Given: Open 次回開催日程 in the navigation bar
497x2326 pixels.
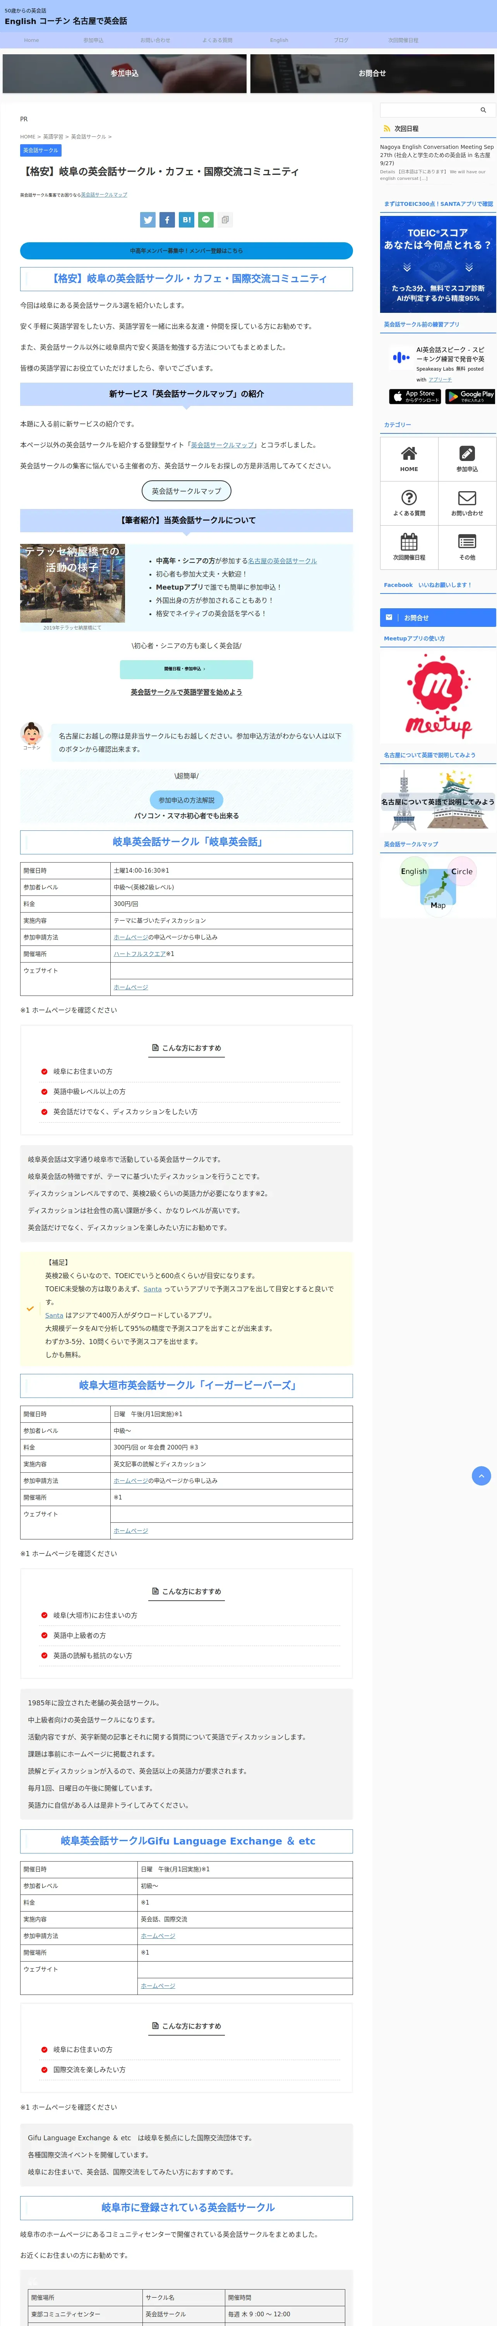Looking at the screenshot, I should click(x=403, y=41).
